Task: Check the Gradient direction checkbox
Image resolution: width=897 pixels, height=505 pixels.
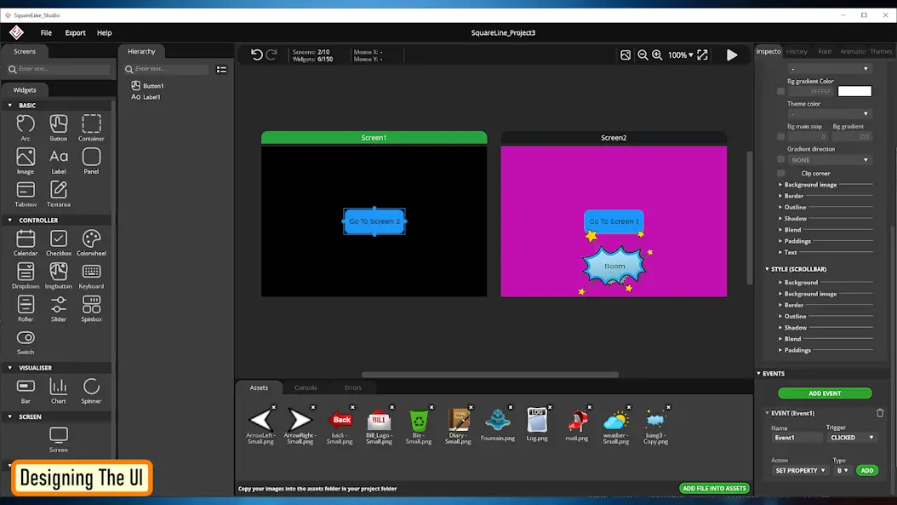Action: coord(781,160)
